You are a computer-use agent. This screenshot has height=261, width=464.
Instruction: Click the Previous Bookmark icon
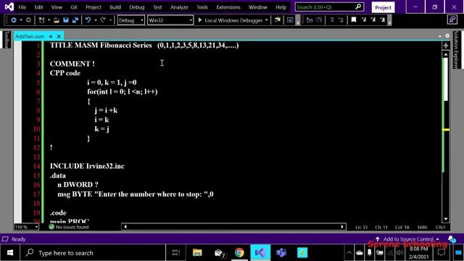[x=364, y=20]
